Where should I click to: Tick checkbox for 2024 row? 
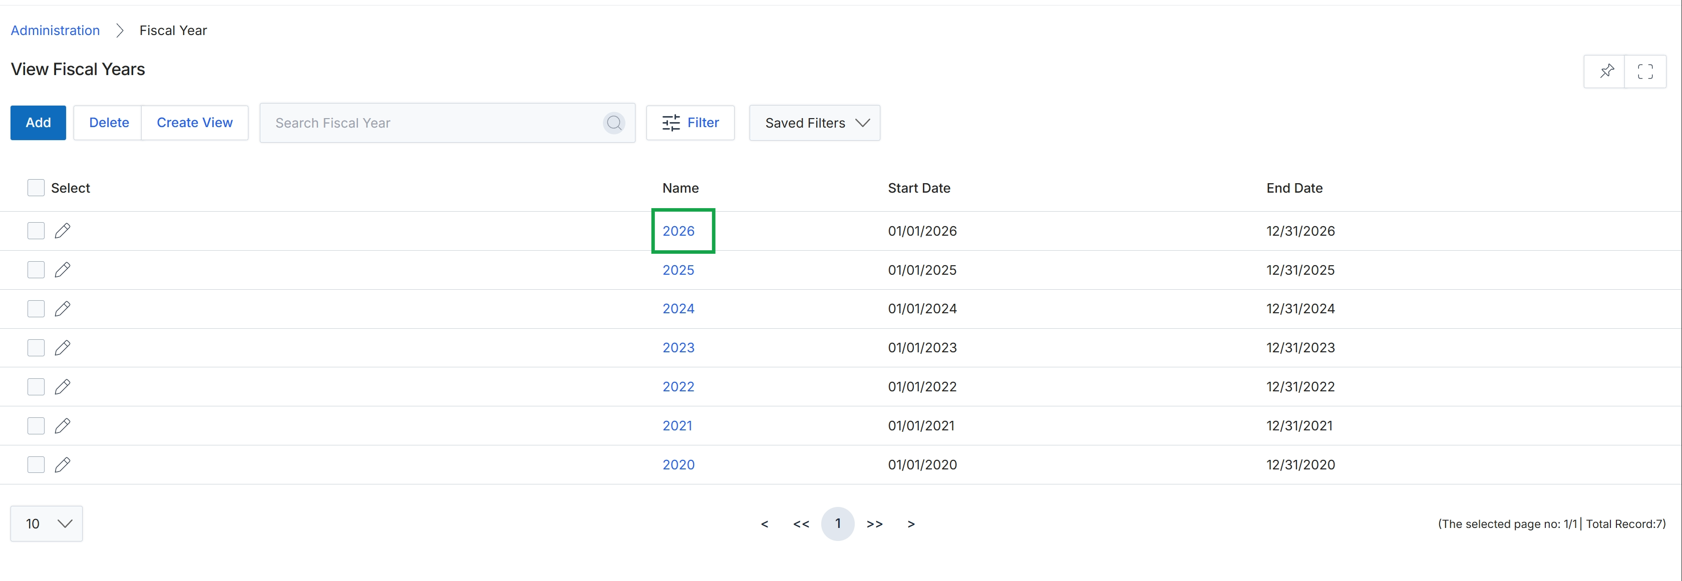(36, 309)
